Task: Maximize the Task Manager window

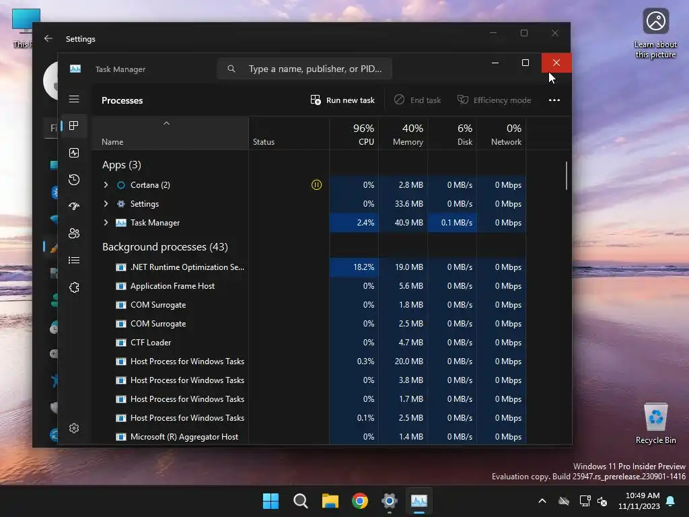Action: (x=525, y=63)
